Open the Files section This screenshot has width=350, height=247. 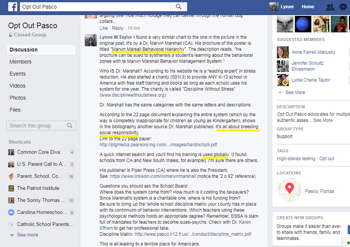tap(15, 110)
